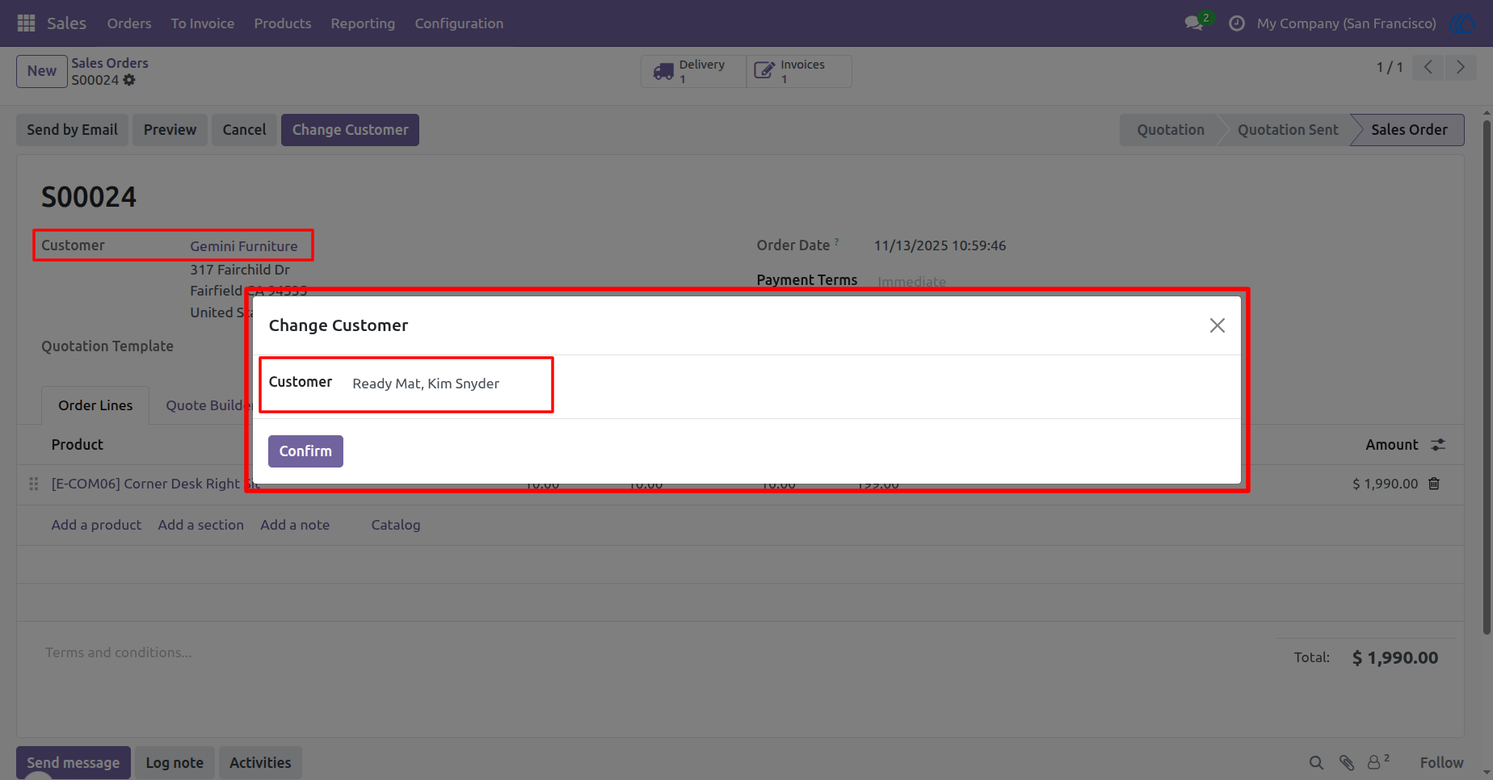Switch to the Order Lines tab

[95, 405]
